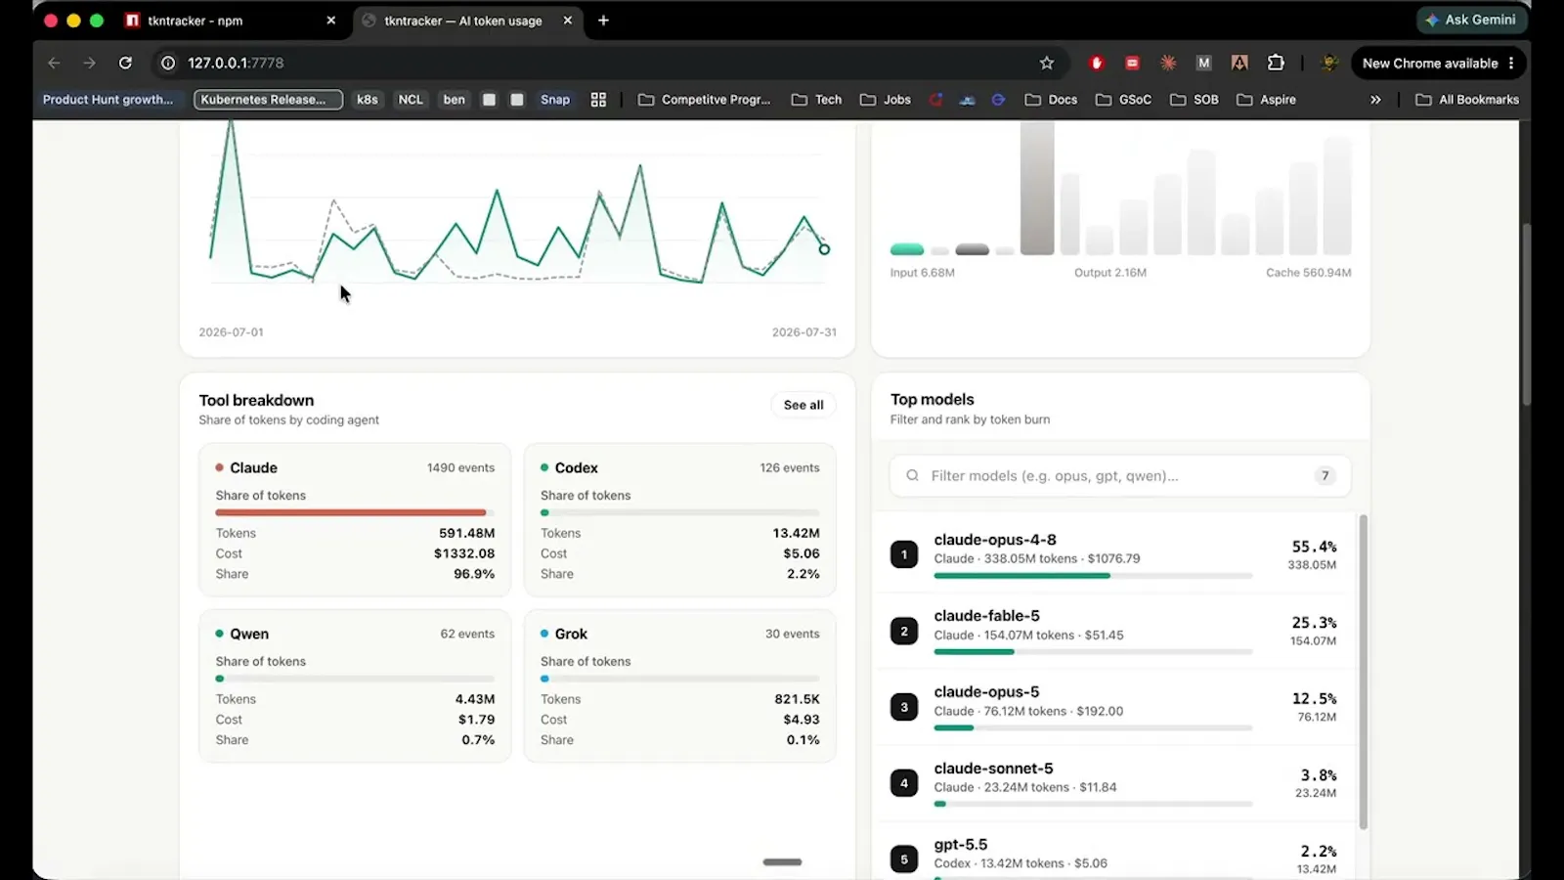Click the search magnifier icon in Top models
This screenshot has height=880, width=1564.
[x=912, y=476]
